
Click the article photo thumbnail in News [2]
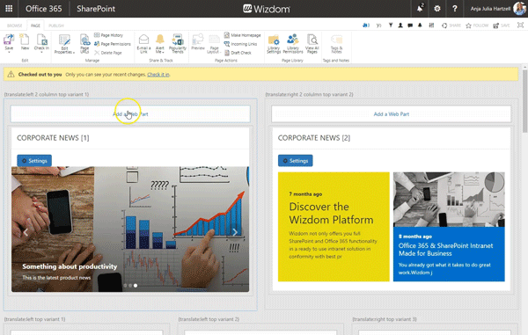click(x=449, y=200)
